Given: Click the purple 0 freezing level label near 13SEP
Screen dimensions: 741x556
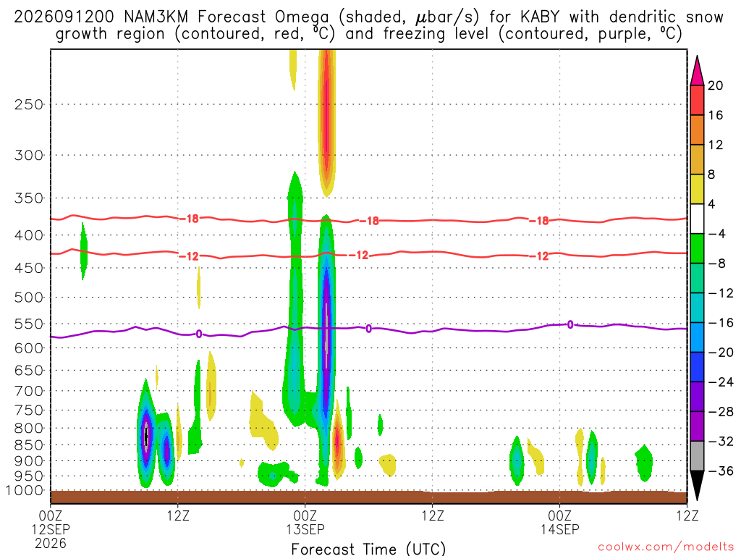Looking at the screenshot, I should click(x=368, y=329).
